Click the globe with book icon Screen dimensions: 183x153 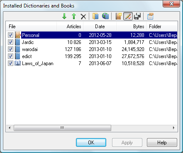coord(105,16)
